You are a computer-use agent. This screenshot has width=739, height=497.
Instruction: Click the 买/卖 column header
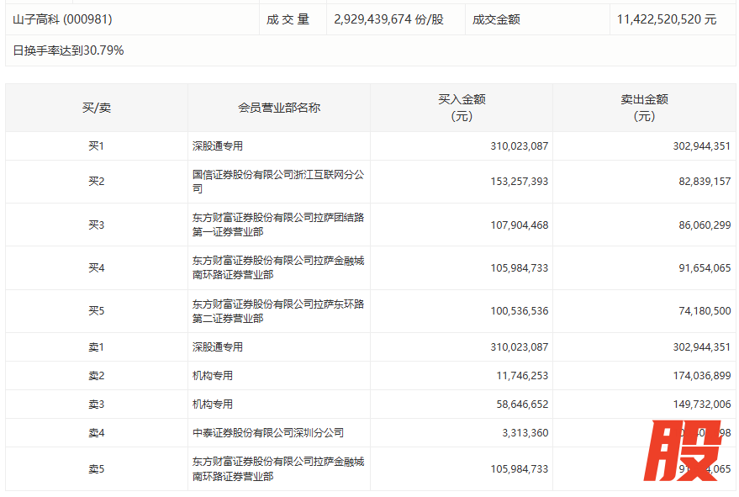[x=96, y=108]
